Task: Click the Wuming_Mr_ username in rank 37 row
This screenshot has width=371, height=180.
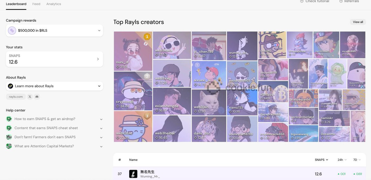Action: (150, 177)
